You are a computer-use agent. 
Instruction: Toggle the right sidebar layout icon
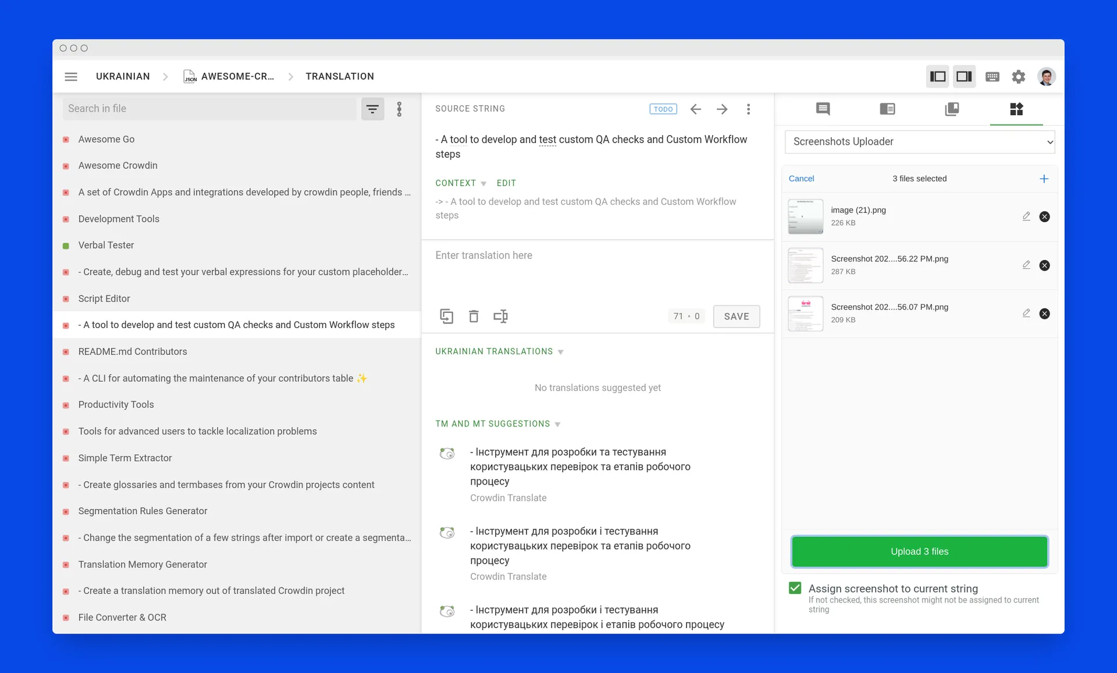click(964, 76)
